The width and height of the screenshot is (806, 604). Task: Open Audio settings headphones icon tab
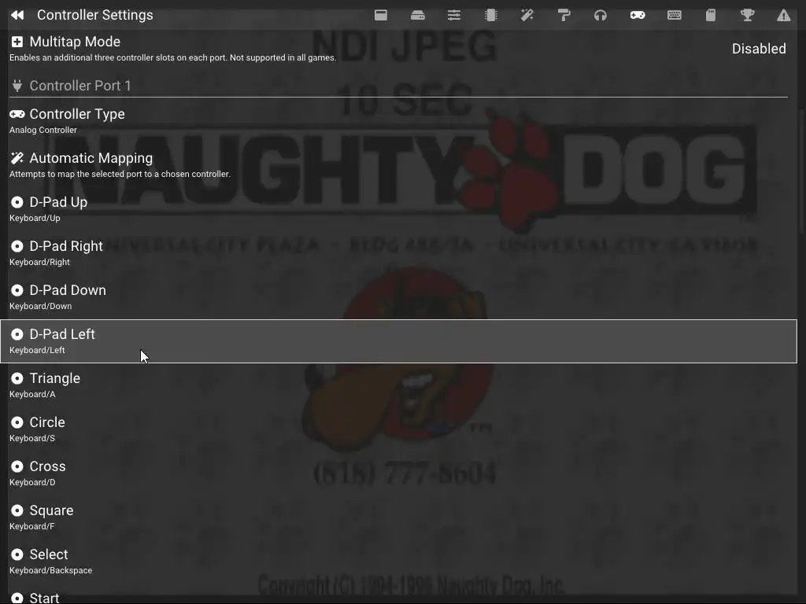tap(601, 15)
